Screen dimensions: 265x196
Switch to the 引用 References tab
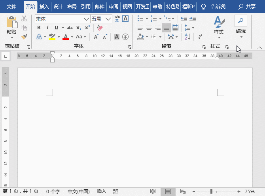click(86, 7)
